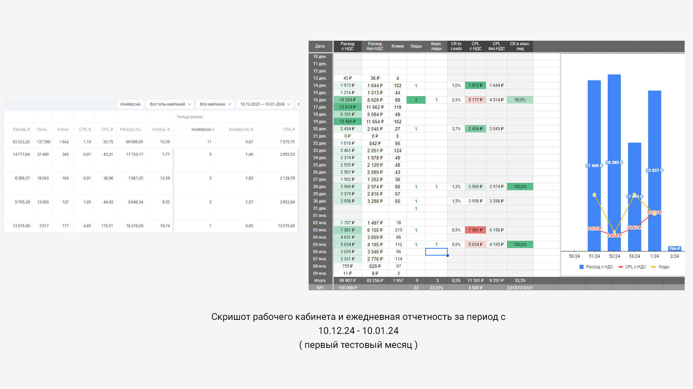Viewport: 693px width, 389px height.
Task: Click the 'Отказы, %' column header
Action: tap(161, 129)
